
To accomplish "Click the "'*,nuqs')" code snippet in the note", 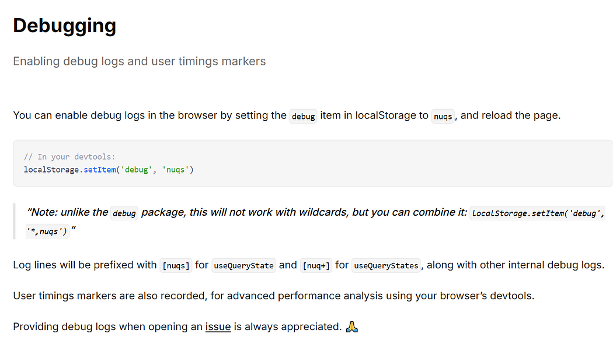I will coord(47,231).
